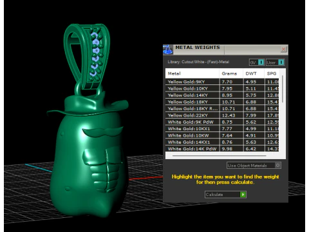Viewport: 309px width, 232px height.
Task: Click the 7.99 DWT value
Action: tap(251, 115)
